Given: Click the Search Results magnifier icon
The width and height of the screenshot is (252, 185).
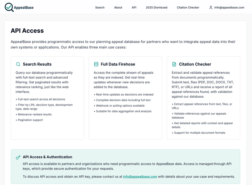Looking at the screenshot, I should pos(18,64).
